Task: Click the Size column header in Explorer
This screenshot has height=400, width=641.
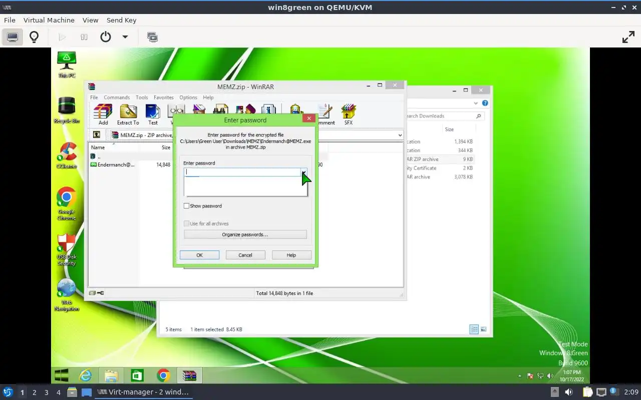Action: [x=449, y=129]
